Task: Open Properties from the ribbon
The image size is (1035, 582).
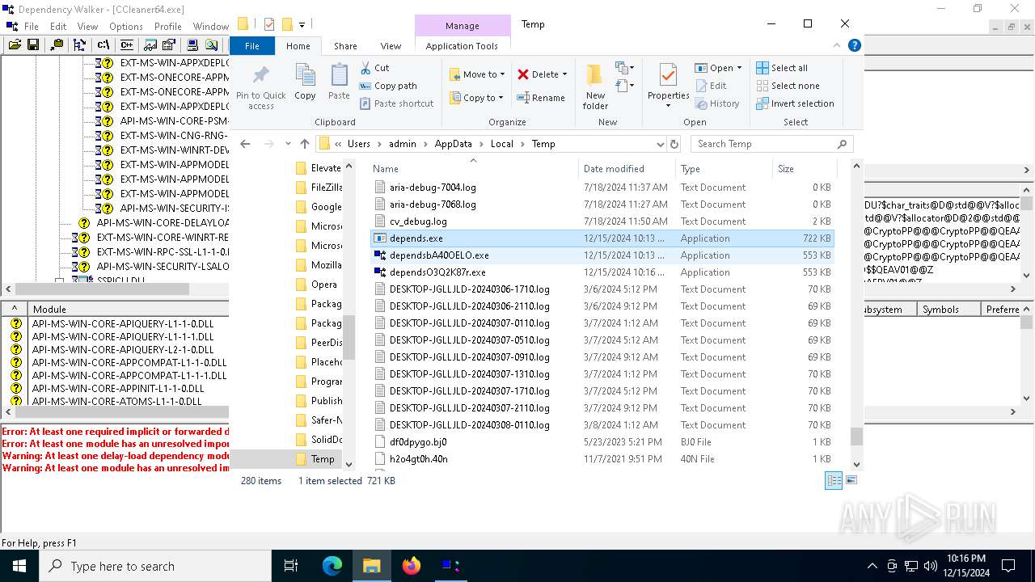Action: [x=668, y=86]
